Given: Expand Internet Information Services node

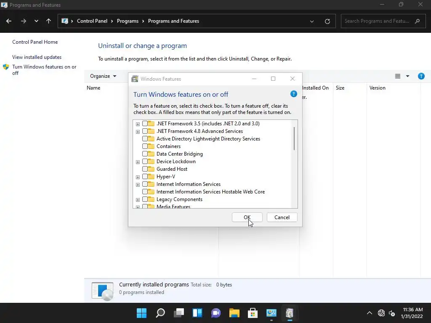Looking at the screenshot, I should point(138,185).
